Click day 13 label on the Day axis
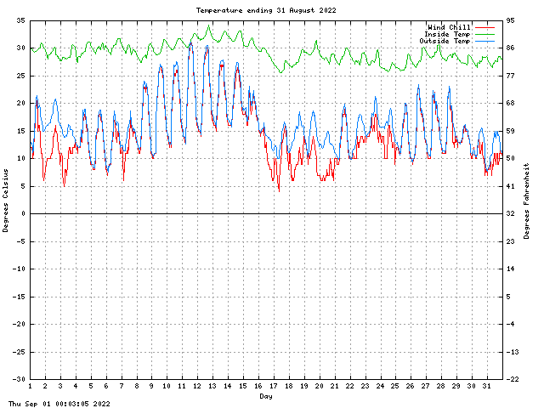Viewport: 544px width, 408px height. click(x=212, y=386)
